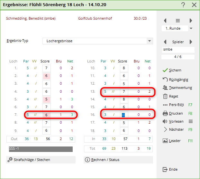Click Rechnen / Status button
Image resolution: width=200 pixels, height=179 pixels.
118,160
